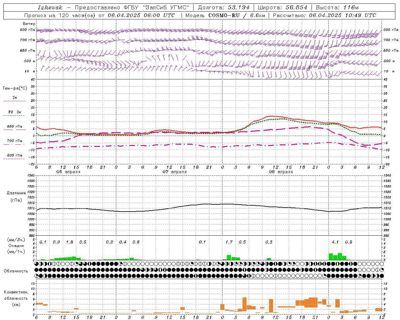This screenshot has width=400, height=320.
Task: Click the 'Ветер' wind panel label
Action: coord(29,24)
